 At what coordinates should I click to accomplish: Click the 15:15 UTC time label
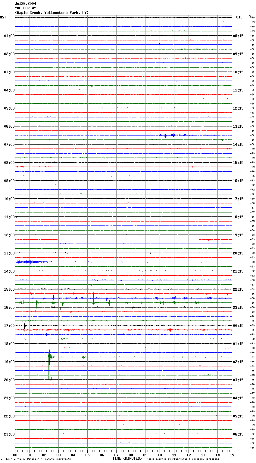tap(238, 163)
